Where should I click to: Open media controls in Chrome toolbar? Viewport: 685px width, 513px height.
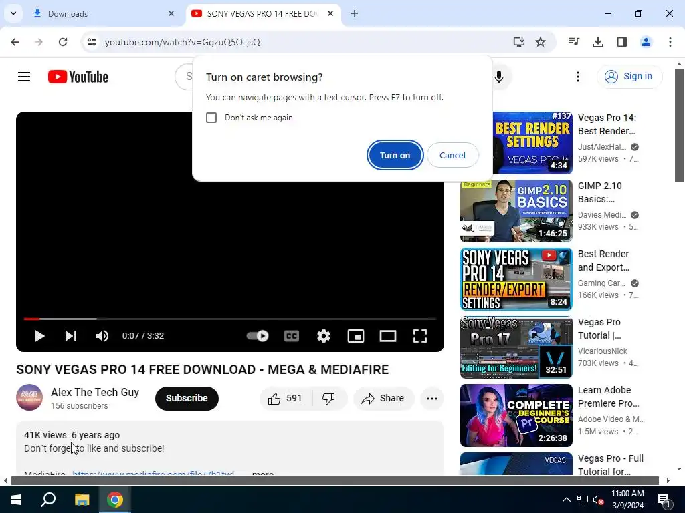573,42
